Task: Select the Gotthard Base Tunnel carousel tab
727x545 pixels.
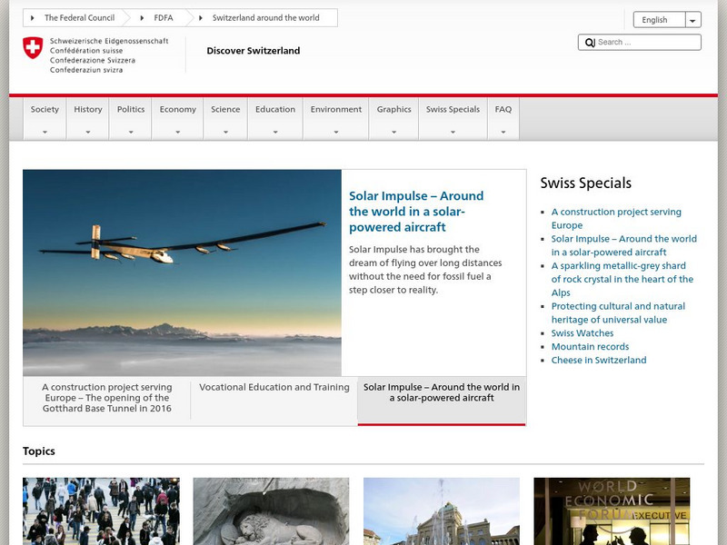Action: pos(107,398)
